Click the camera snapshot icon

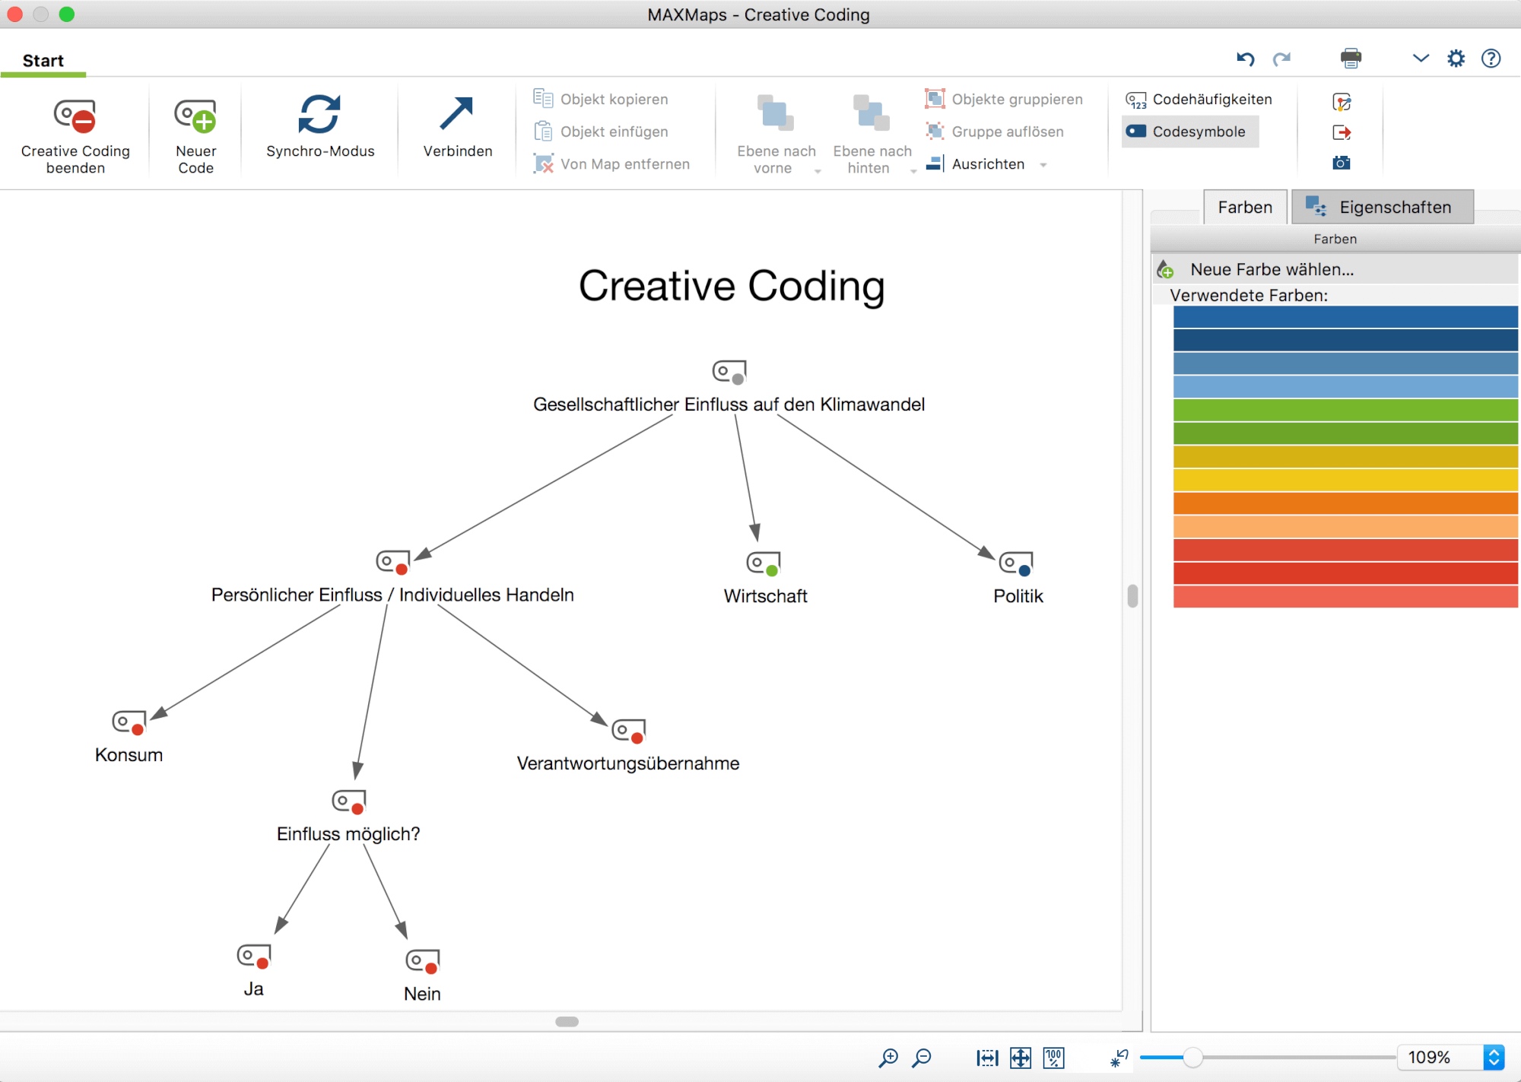pyautogui.click(x=1342, y=163)
